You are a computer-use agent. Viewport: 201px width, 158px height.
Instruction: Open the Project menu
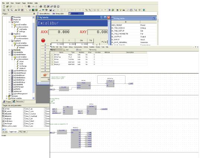(18, 3)
